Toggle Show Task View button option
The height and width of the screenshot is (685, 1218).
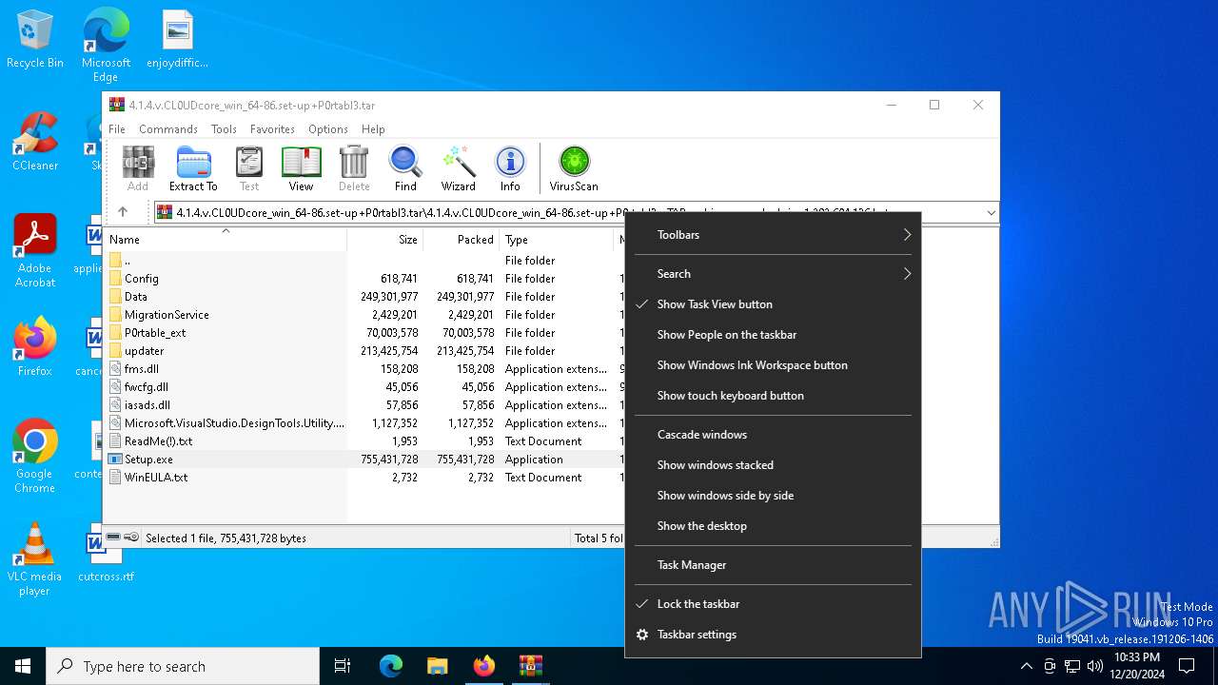pyautogui.click(x=773, y=304)
